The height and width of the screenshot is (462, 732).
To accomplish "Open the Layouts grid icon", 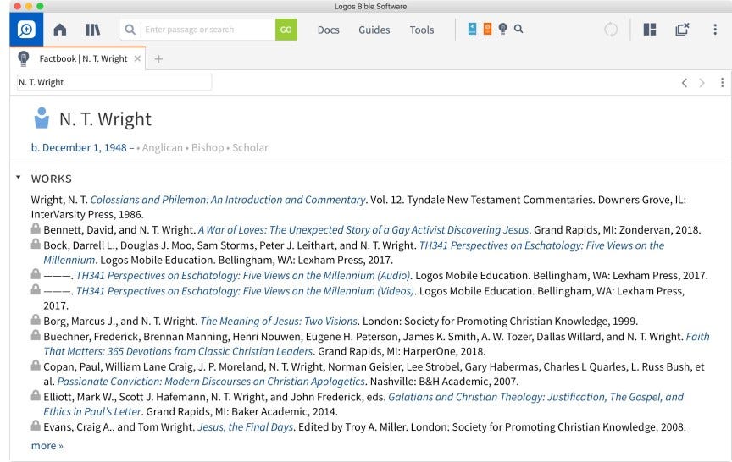I will pos(650,30).
